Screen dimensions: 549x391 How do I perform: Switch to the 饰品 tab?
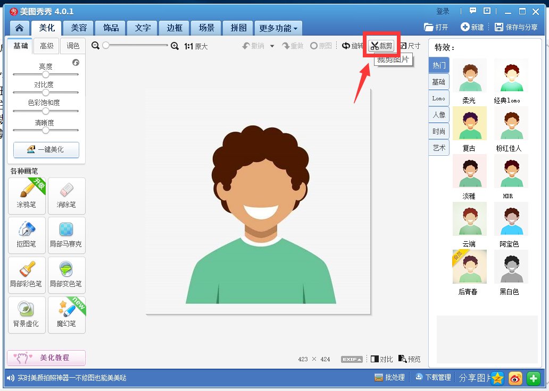coord(111,28)
